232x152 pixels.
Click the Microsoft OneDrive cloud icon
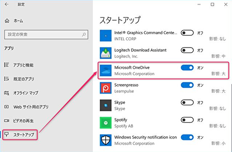tap(106, 70)
